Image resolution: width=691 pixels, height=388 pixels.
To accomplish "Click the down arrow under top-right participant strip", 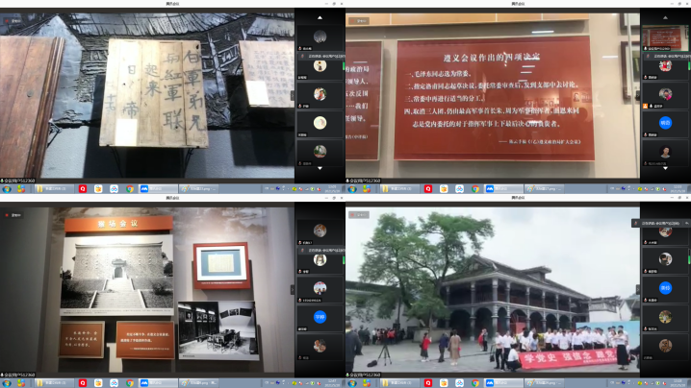I will click(x=665, y=170).
